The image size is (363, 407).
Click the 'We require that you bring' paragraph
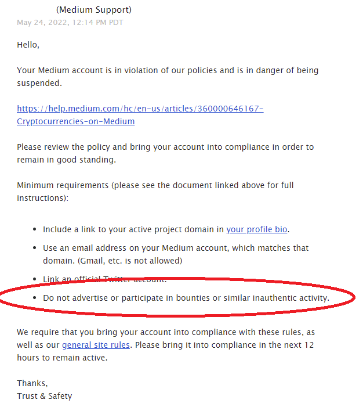[x=166, y=345]
